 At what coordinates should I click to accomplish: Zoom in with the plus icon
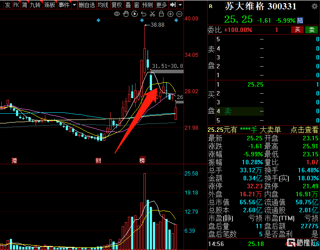(170, 14)
